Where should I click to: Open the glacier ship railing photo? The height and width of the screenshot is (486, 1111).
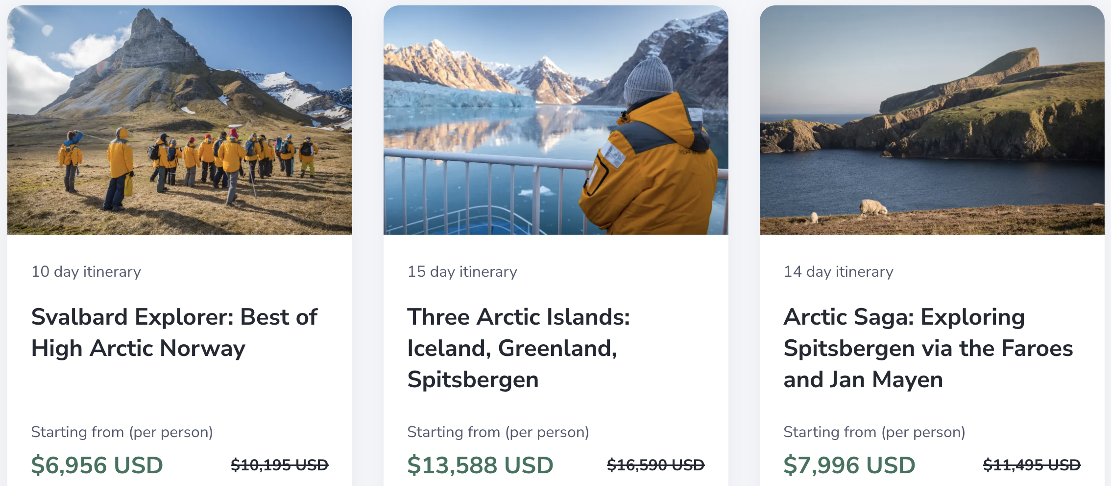point(556,120)
